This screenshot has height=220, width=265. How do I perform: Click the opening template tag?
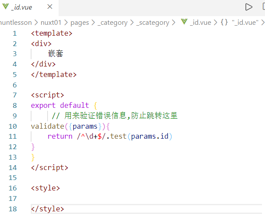52,33
